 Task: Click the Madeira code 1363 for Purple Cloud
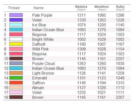pyautogui.click(x=81, y=64)
